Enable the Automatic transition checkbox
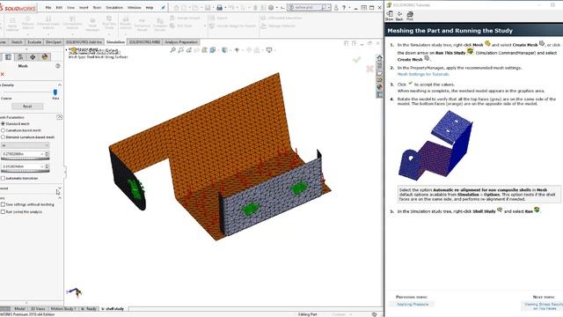Viewport: 563px width, 317px height. pyautogui.click(x=4, y=178)
